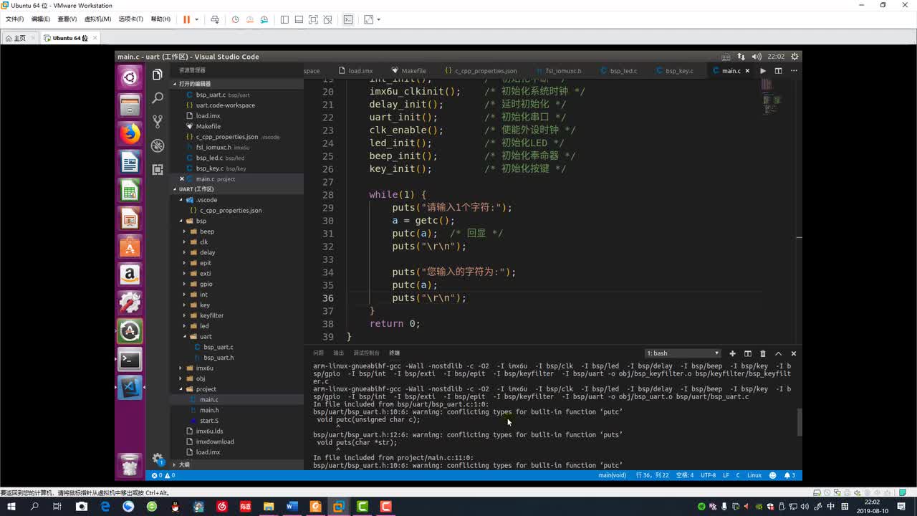The height and width of the screenshot is (516, 917).
Task: Expand the imx6u folder in the tree
Action: (181, 368)
